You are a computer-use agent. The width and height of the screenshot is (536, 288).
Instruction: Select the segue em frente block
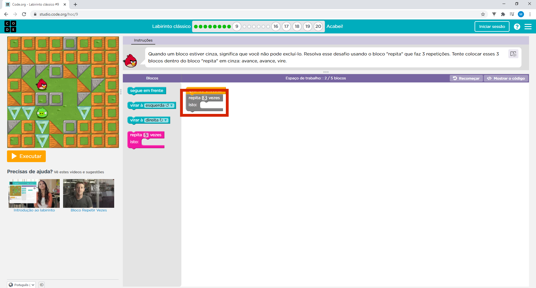[x=147, y=91]
